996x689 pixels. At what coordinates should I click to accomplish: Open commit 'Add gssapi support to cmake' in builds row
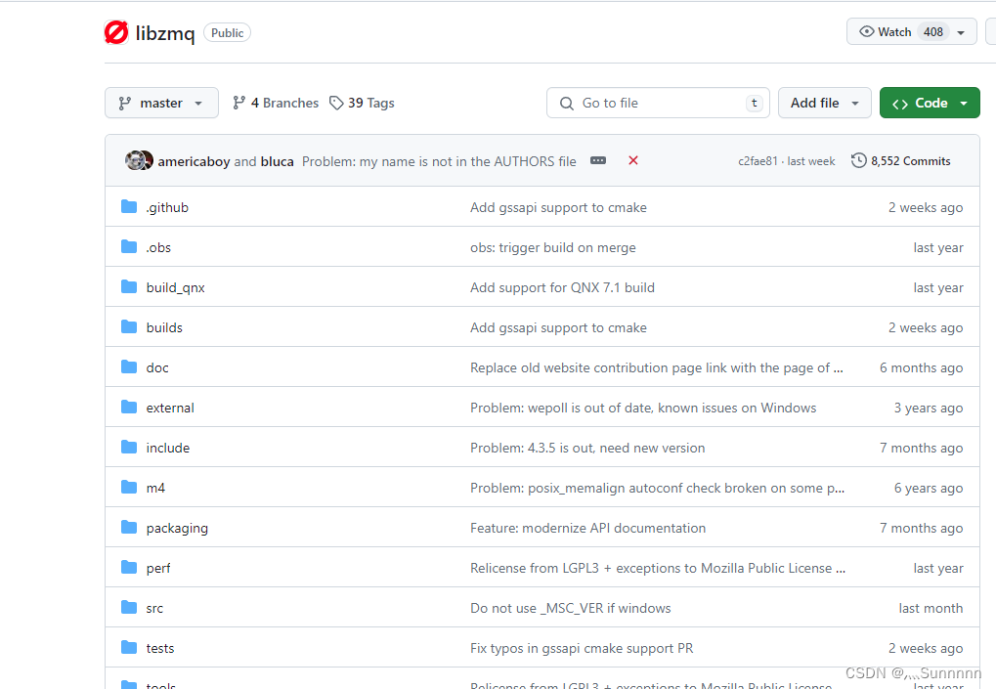[558, 327]
